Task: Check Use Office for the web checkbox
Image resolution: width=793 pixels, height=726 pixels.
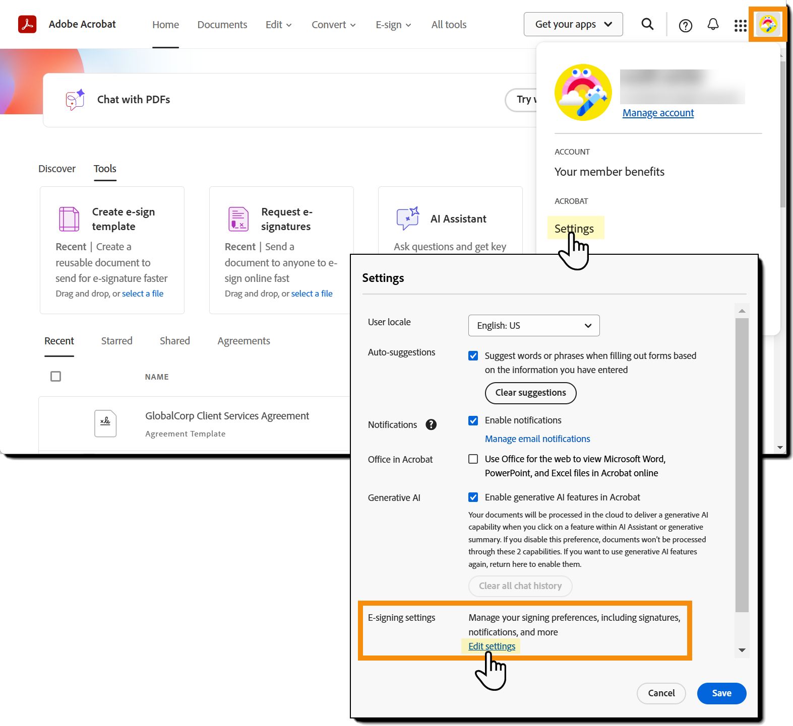Action: pos(473,459)
